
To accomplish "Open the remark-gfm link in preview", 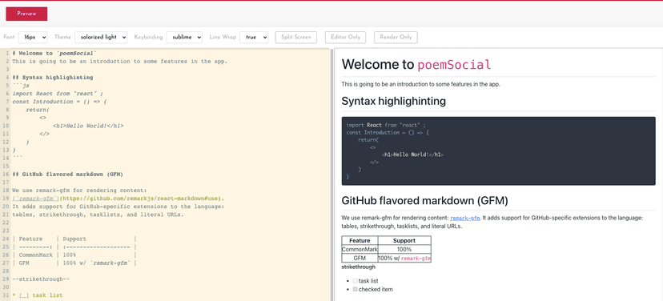I will click(465, 218).
